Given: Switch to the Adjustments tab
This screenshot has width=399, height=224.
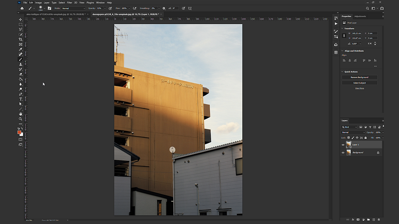Looking at the screenshot, I should pos(360,16).
